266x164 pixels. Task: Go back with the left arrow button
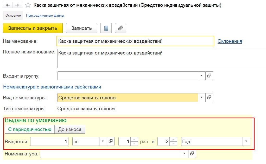tap(8, 5)
